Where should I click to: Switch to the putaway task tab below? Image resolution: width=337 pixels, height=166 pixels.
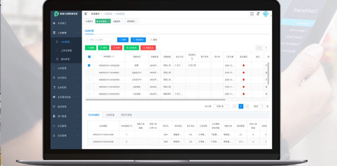click(x=110, y=115)
